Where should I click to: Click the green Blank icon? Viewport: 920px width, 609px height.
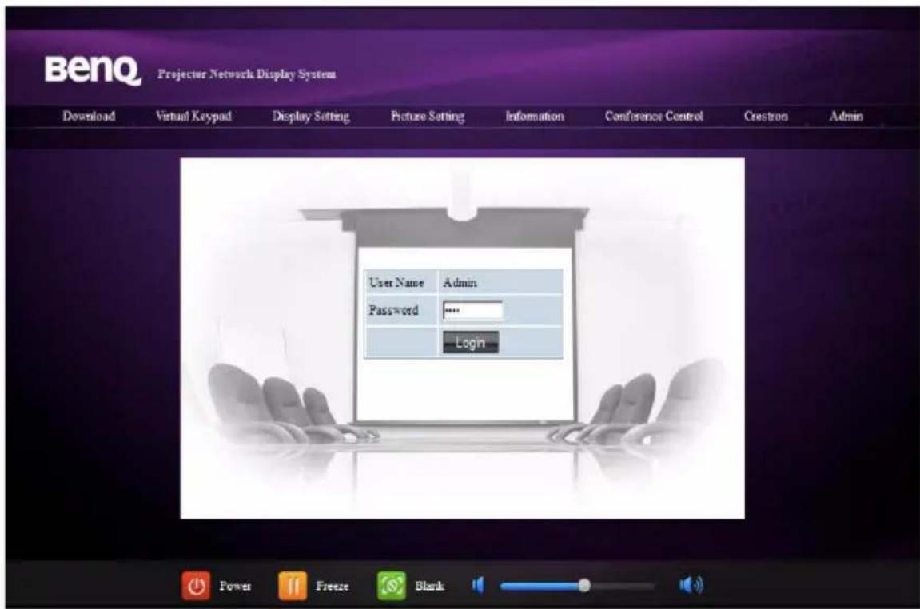(x=392, y=586)
